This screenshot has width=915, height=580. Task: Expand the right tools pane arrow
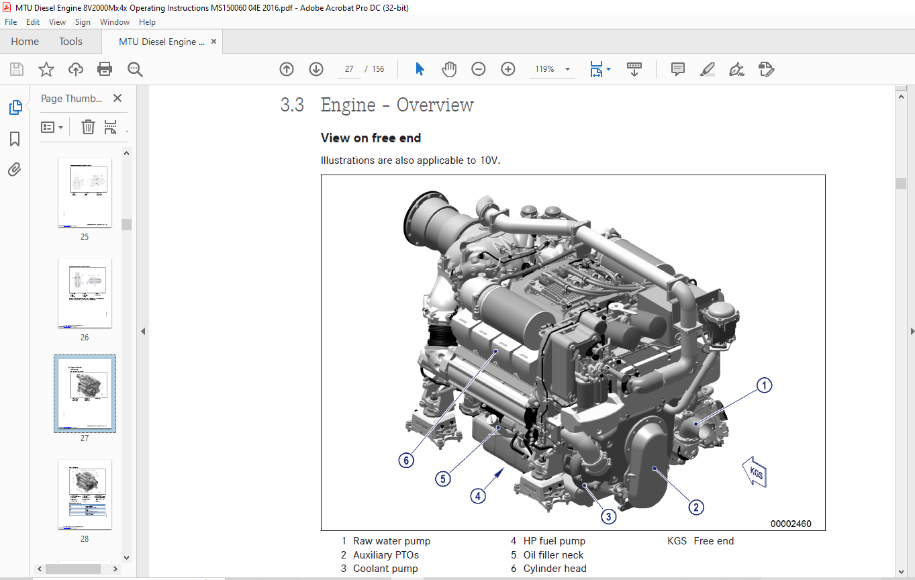point(912,332)
